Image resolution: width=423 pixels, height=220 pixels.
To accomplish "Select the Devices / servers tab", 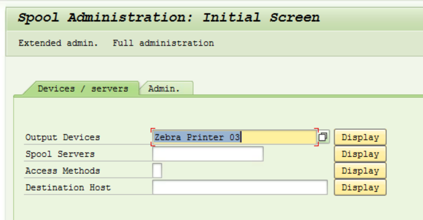I will [x=82, y=89].
